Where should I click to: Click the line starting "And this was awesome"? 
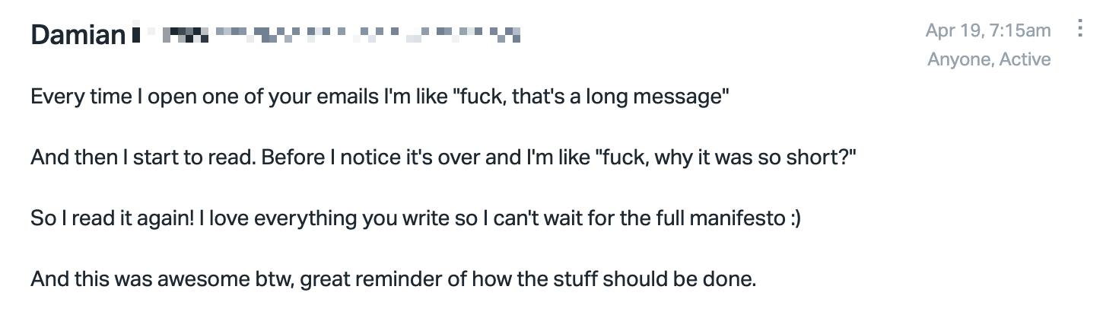[394, 279]
